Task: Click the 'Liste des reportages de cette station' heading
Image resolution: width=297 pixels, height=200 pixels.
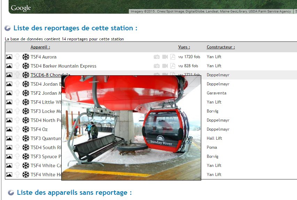Action: (x=76, y=28)
